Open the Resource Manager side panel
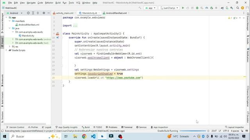The height and width of the screenshot is (140, 250). point(2,23)
